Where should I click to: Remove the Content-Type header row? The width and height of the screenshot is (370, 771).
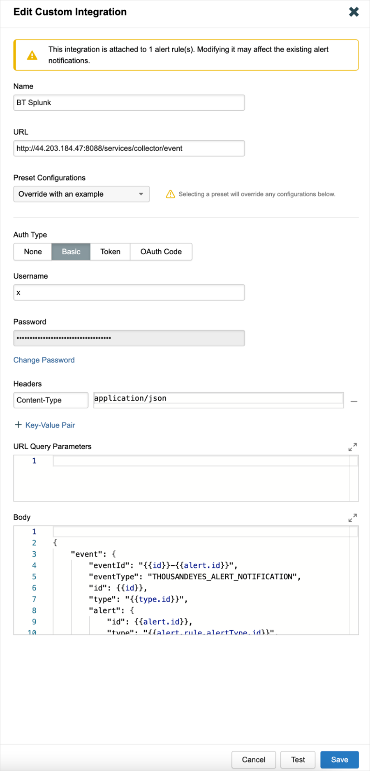(354, 401)
